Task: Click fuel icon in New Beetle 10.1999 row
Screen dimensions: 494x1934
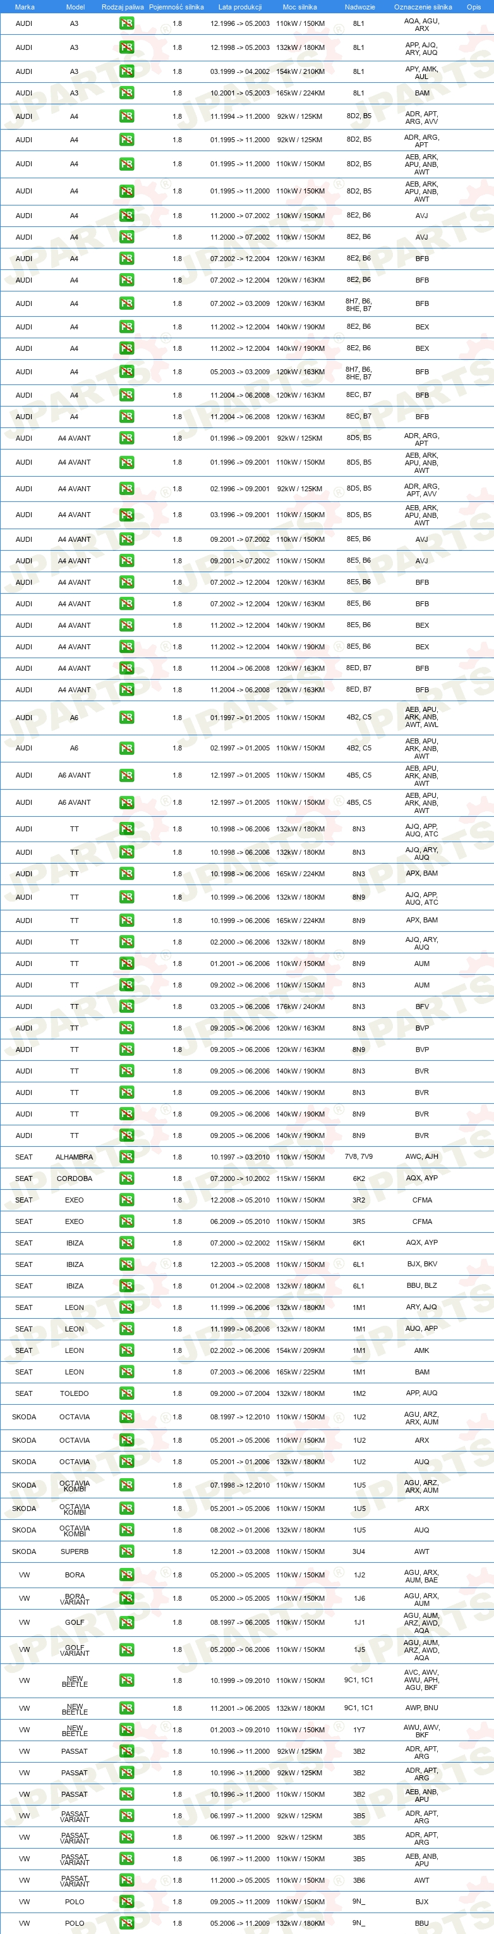Action: click(127, 1680)
